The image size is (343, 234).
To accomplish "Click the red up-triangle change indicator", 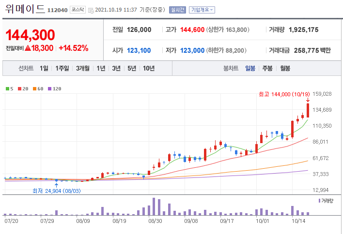I will (28, 48).
